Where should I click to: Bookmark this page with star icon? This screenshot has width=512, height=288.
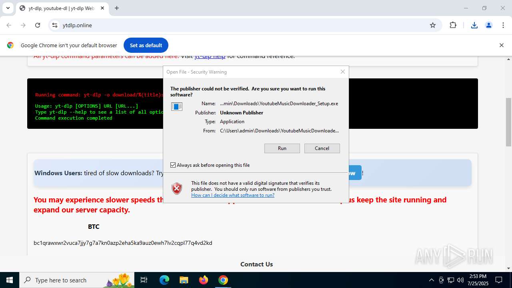[x=433, y=25]
